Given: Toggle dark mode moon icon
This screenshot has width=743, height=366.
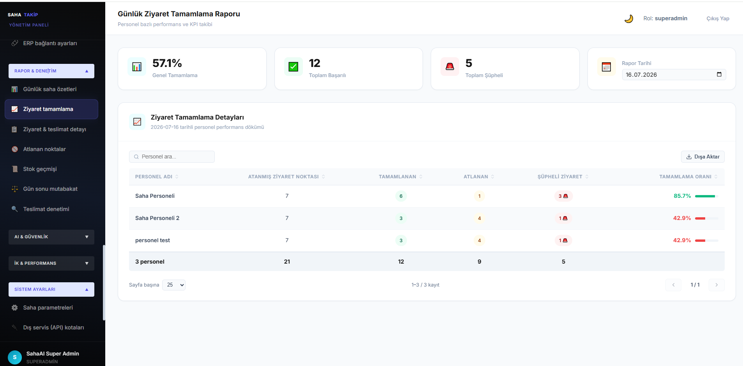Looking at the screenshot, I should (628, 18).
